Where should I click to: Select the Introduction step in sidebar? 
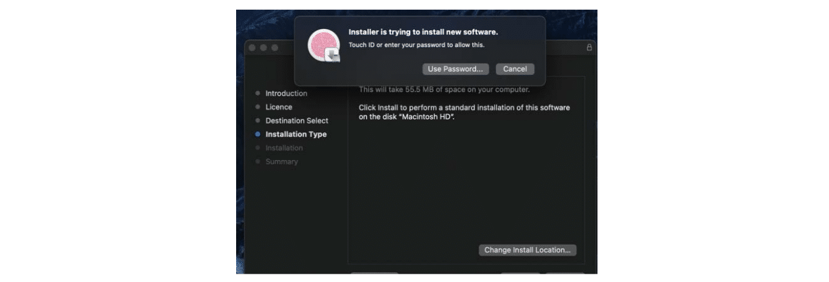point(286,94)
